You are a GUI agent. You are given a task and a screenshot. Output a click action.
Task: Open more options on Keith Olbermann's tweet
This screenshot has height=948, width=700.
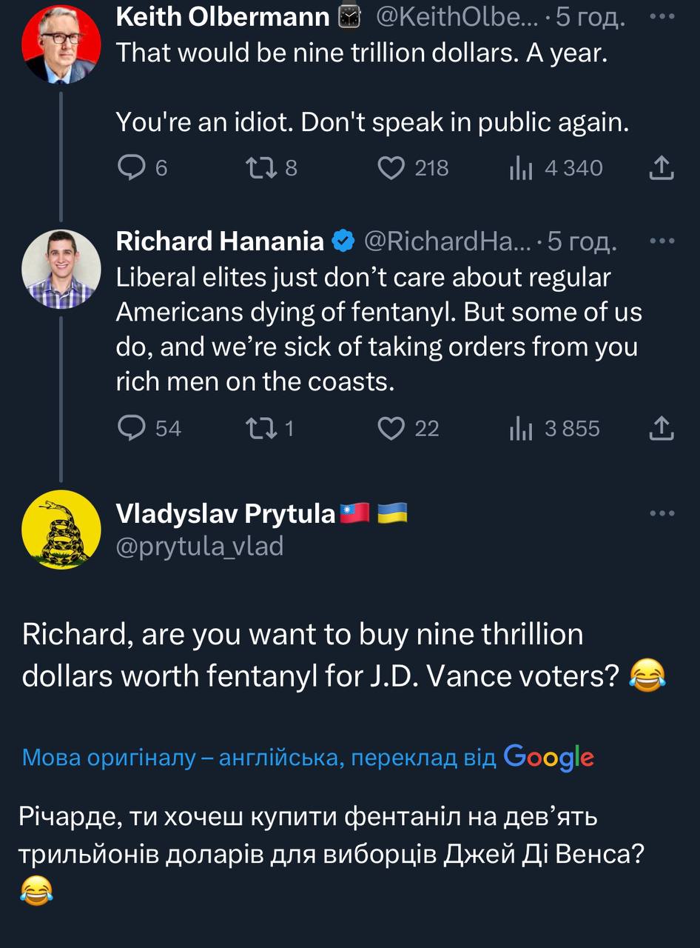(661, 16)
